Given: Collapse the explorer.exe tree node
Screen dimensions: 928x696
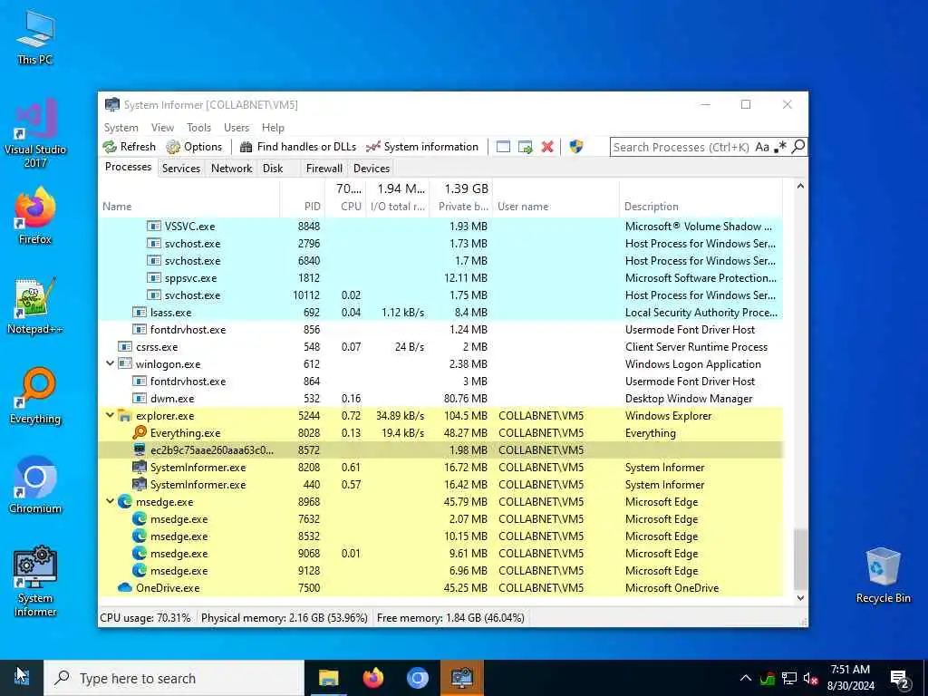Looking at the screenshot, I should point(110,415).
